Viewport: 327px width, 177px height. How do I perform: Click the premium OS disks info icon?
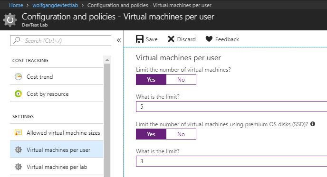313,124
